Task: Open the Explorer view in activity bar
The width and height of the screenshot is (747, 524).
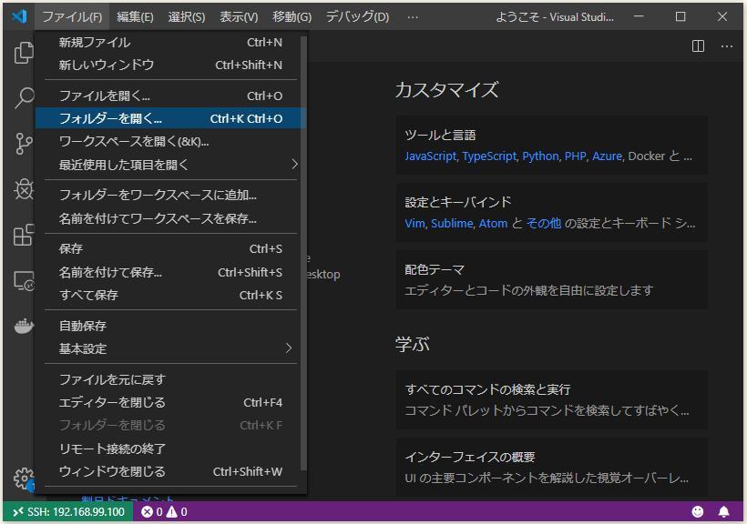Action: (23, 52)
